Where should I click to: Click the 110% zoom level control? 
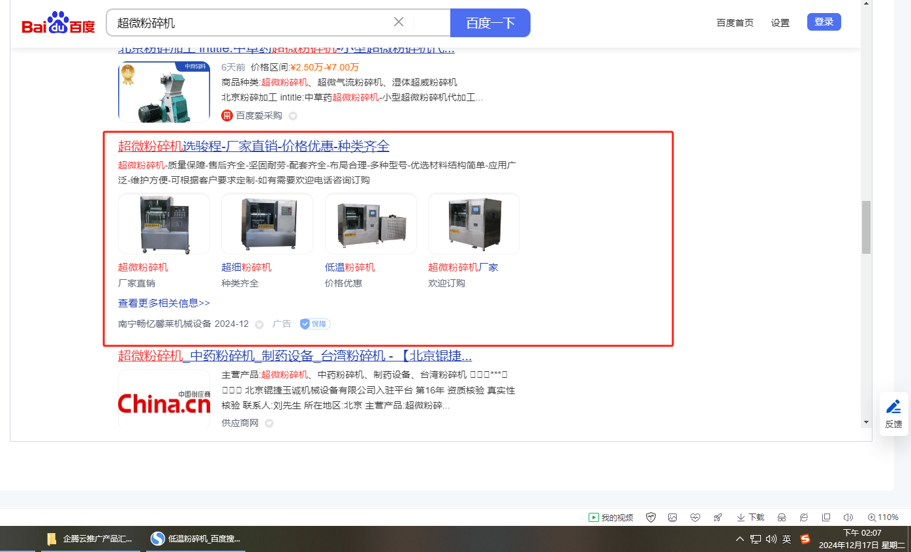point(883,517)
